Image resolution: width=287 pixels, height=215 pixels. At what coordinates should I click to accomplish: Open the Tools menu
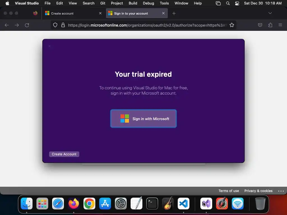(164, 3)
